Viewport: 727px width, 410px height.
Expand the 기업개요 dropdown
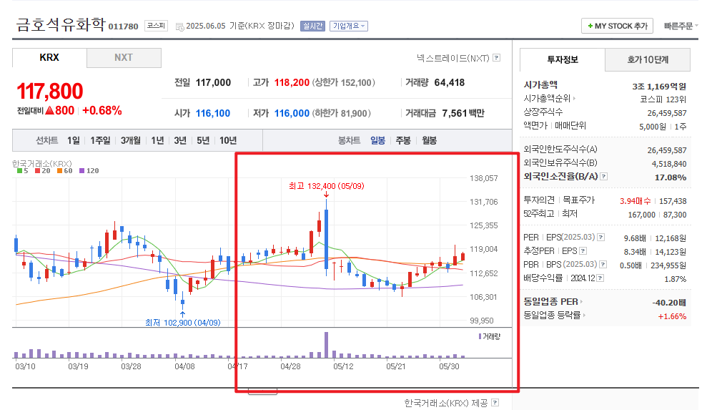(349, 26)
